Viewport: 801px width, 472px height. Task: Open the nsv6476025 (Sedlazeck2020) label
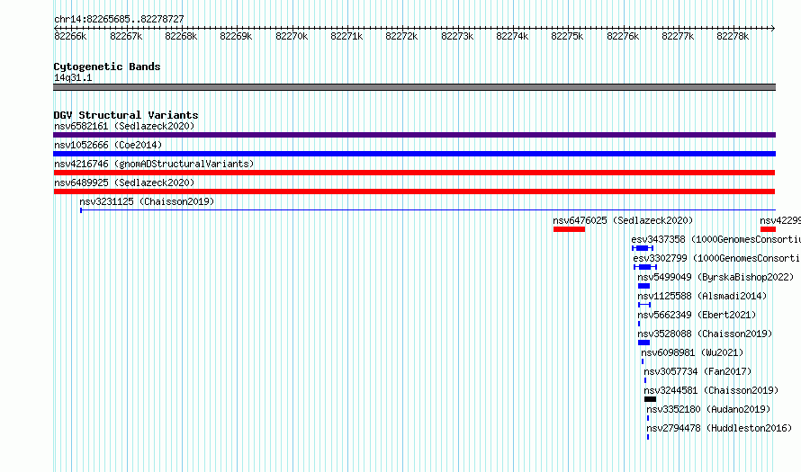[x=623, y=220]
